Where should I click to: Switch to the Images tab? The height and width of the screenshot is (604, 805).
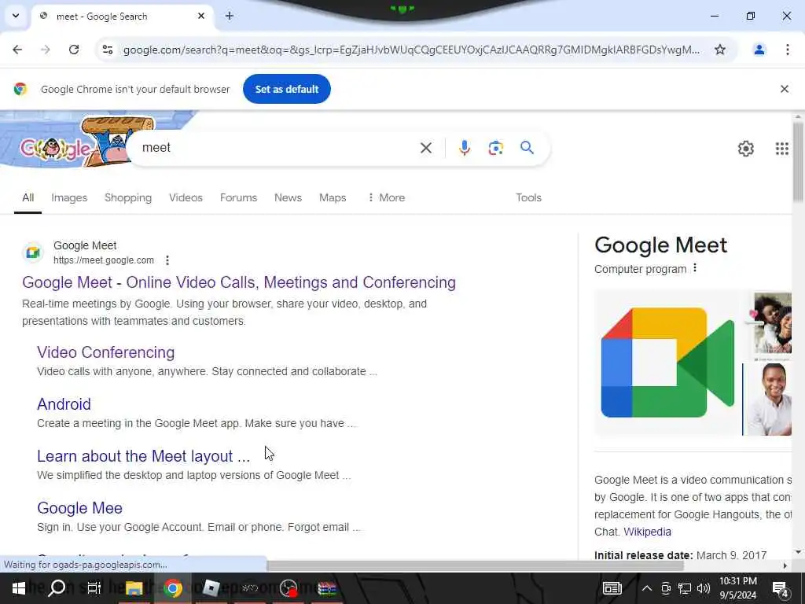coord(69,197)
